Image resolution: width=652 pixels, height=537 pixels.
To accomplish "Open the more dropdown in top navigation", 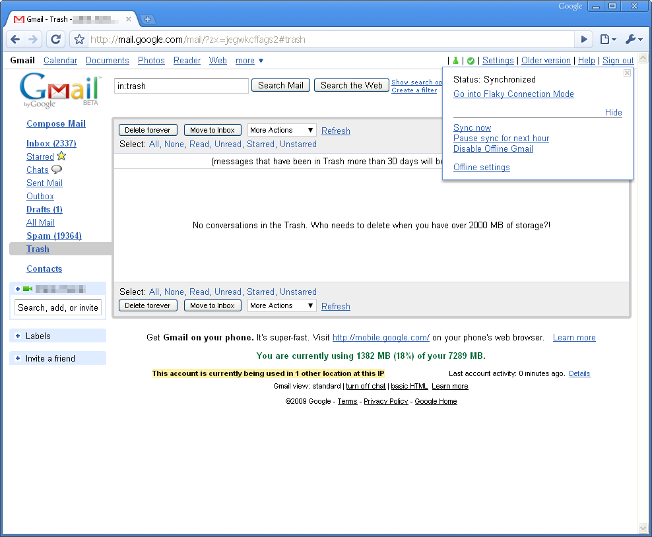I will [x=249, y=61].
